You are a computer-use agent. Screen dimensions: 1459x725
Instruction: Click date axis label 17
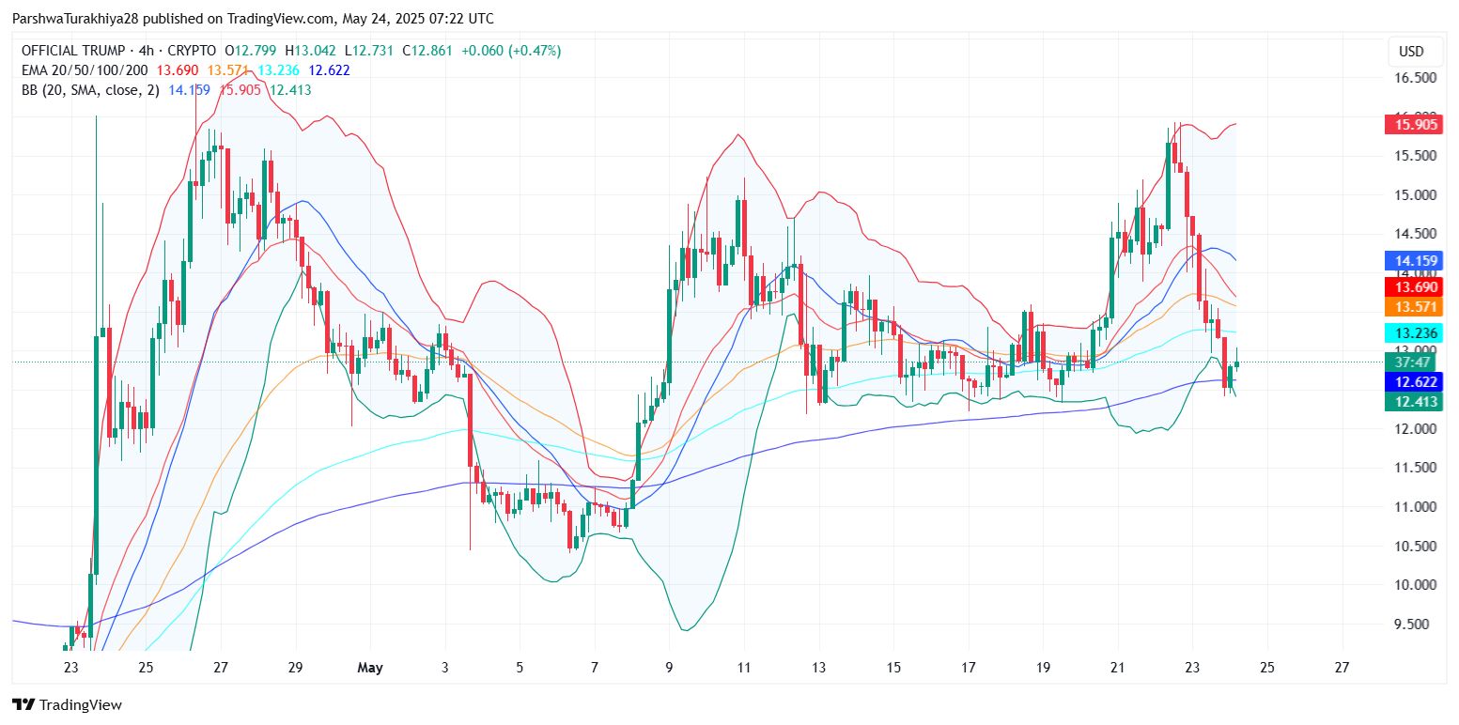pyautogui.click(x=969, y=668)
